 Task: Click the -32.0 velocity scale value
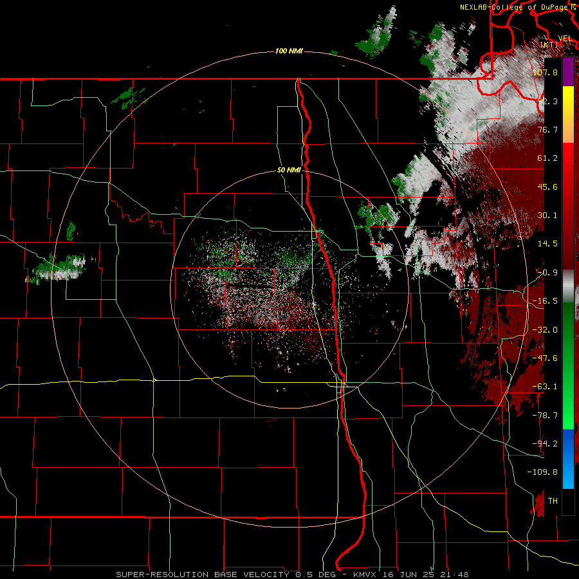click(x=545, y=330)
